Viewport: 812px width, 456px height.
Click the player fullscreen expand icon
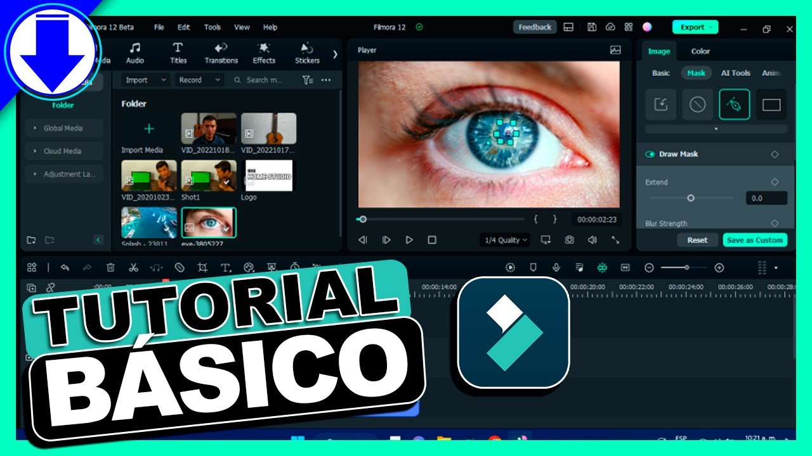(615, 240)
